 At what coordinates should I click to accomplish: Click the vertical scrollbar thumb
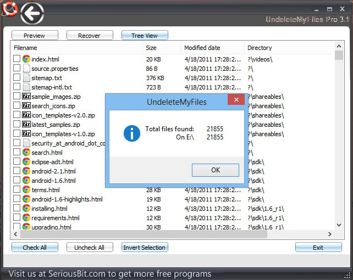click(339, 55)
